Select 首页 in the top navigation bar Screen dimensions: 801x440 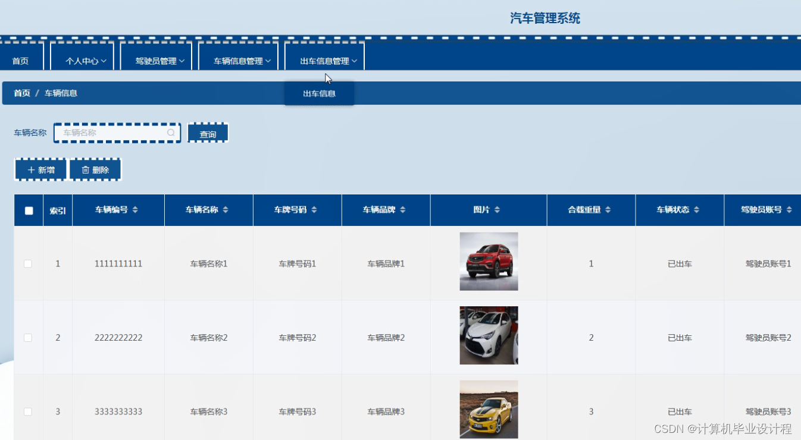pyautogui.click(x=20, y=59)
